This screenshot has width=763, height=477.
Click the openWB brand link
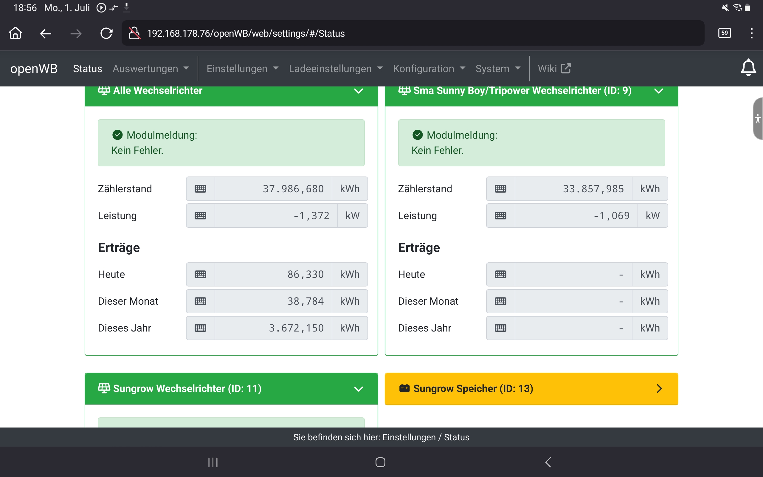tap(34, 69)
